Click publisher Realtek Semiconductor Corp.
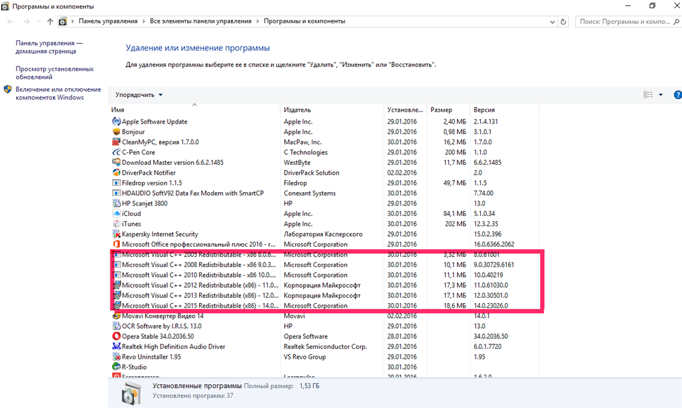The image size is (682, 408). pyautogui.click(x=325, y=346)
